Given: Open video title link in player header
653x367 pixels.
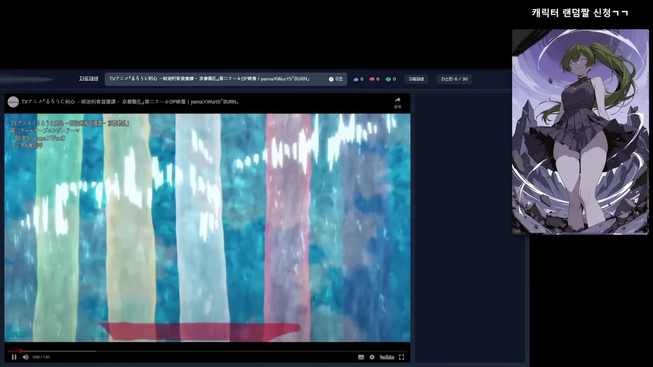Looking at the screenshot, I should [x=130, y=102].
